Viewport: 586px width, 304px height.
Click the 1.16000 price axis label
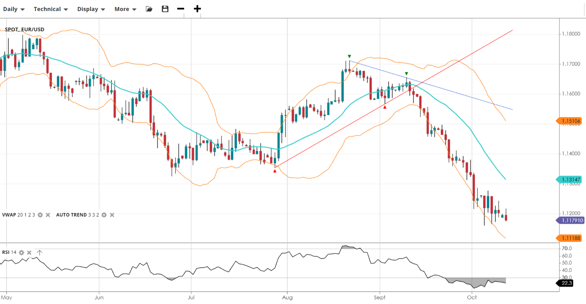(571, 94)
